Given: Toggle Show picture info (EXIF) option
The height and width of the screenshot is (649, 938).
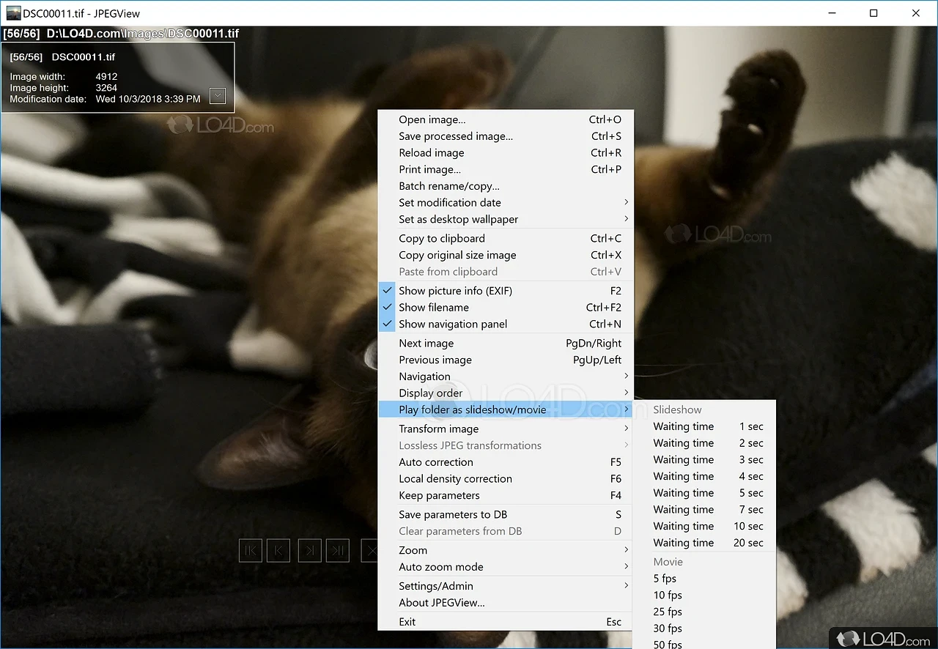Looking at the screenshot, I should tap(506, 291).
